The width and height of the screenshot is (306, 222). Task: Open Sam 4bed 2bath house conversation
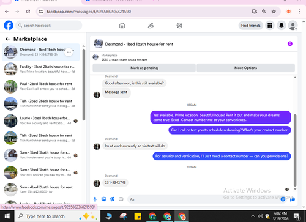pyautogui.click(x=41, y=190)
